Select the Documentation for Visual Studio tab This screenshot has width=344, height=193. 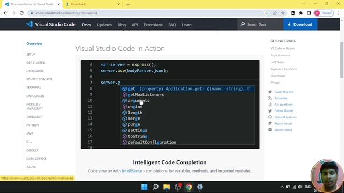coord(32,4)
